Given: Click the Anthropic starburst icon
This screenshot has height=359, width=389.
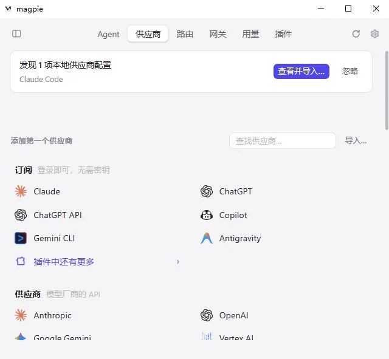Looking at the screenshot, I should click(21, 315).
